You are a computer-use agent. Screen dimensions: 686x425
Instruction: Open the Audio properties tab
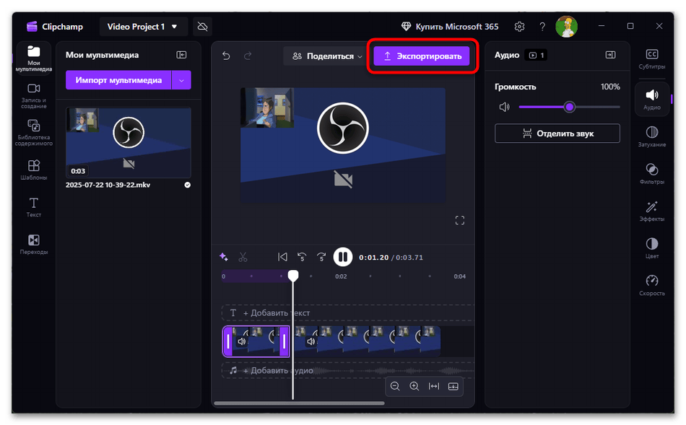(652, 99)
